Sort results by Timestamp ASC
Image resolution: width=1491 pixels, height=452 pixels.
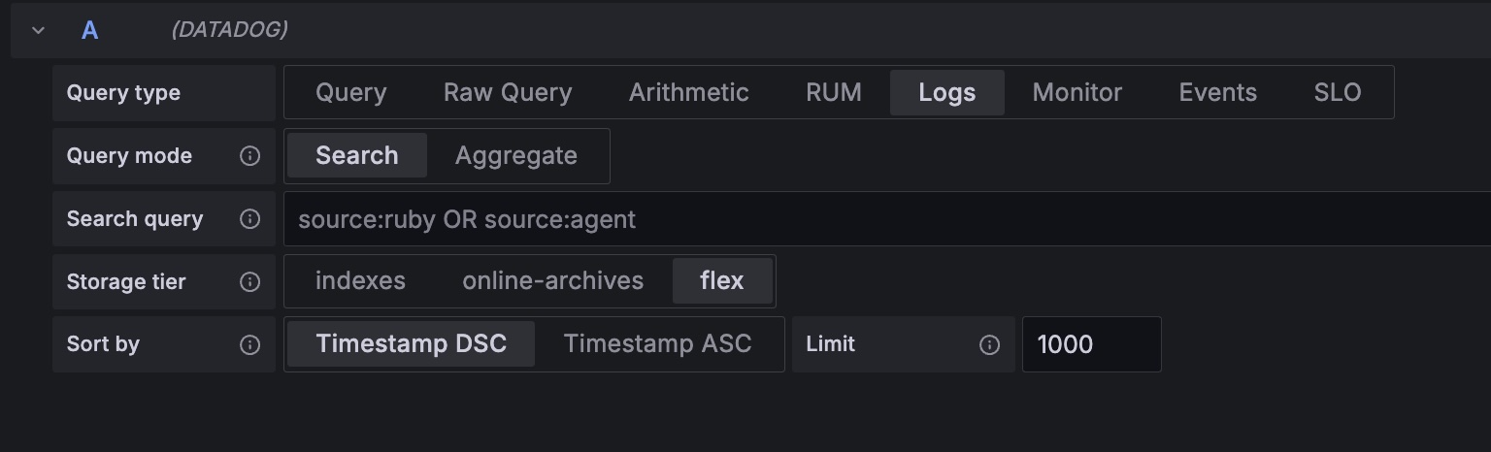point(657,344)
